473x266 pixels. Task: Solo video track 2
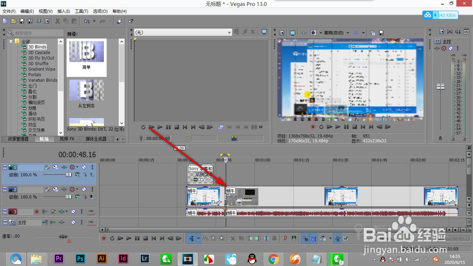(x=92, y=189)
